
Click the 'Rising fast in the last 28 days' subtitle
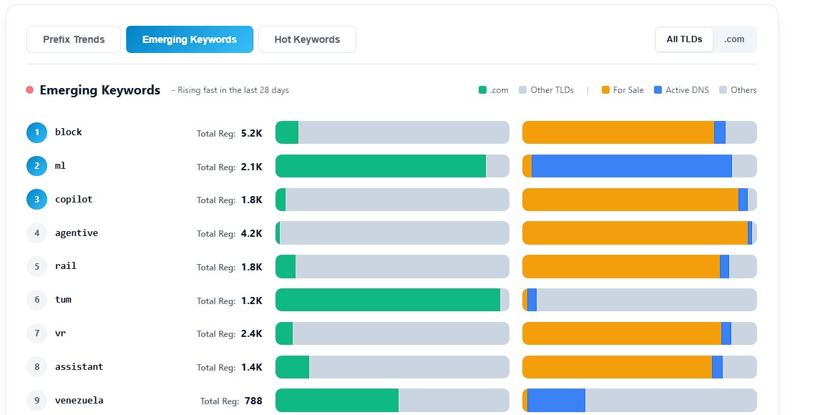click(x=230, y=90)
